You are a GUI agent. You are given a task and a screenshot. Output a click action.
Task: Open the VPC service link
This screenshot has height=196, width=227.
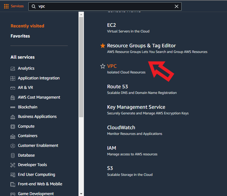pyautogui.click(x=112, y=66)
